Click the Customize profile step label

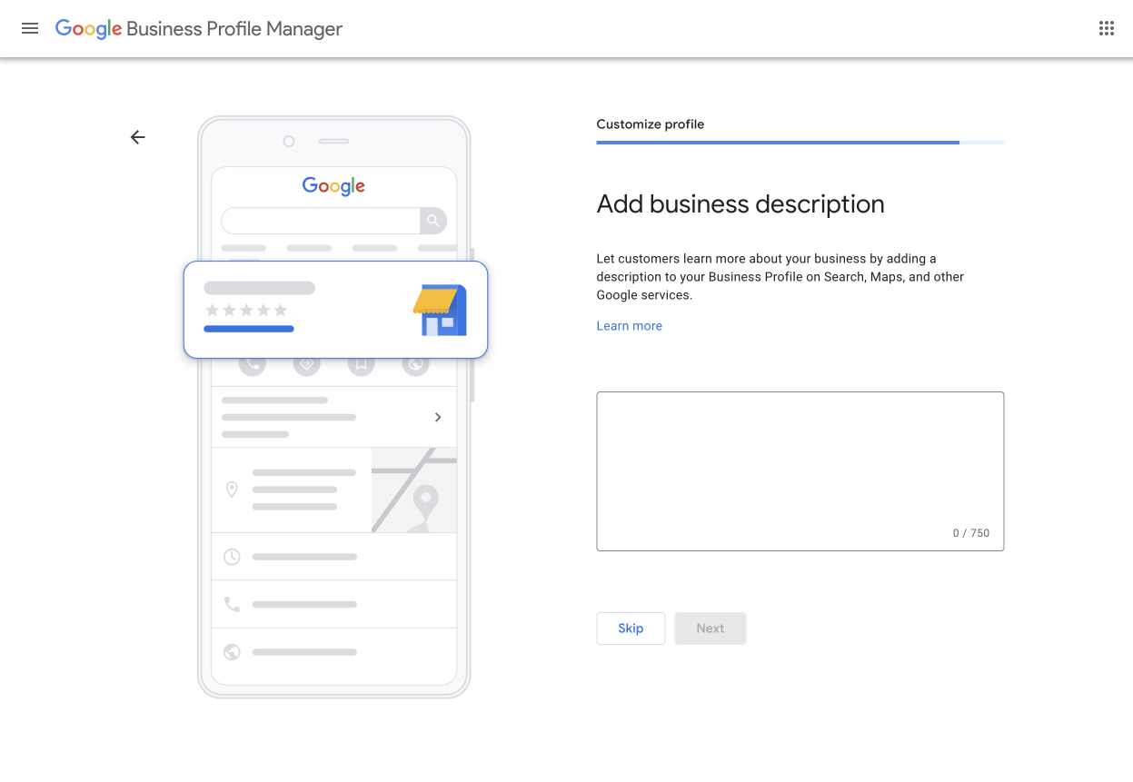651,124
